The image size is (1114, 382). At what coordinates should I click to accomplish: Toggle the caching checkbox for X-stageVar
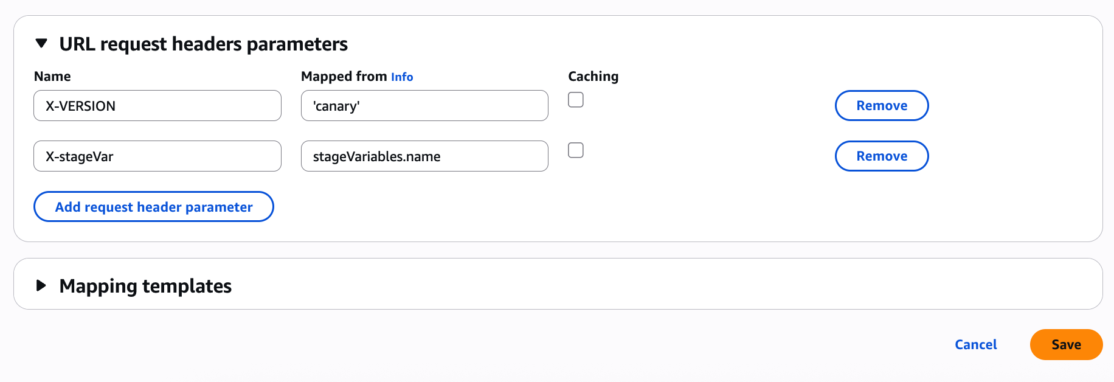point(576,150)
